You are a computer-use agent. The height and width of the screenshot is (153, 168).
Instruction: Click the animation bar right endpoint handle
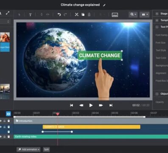72,132
